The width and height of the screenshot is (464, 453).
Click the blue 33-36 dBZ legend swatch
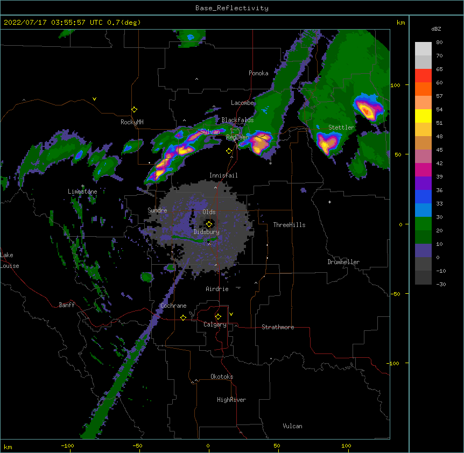tap(423, 196)
